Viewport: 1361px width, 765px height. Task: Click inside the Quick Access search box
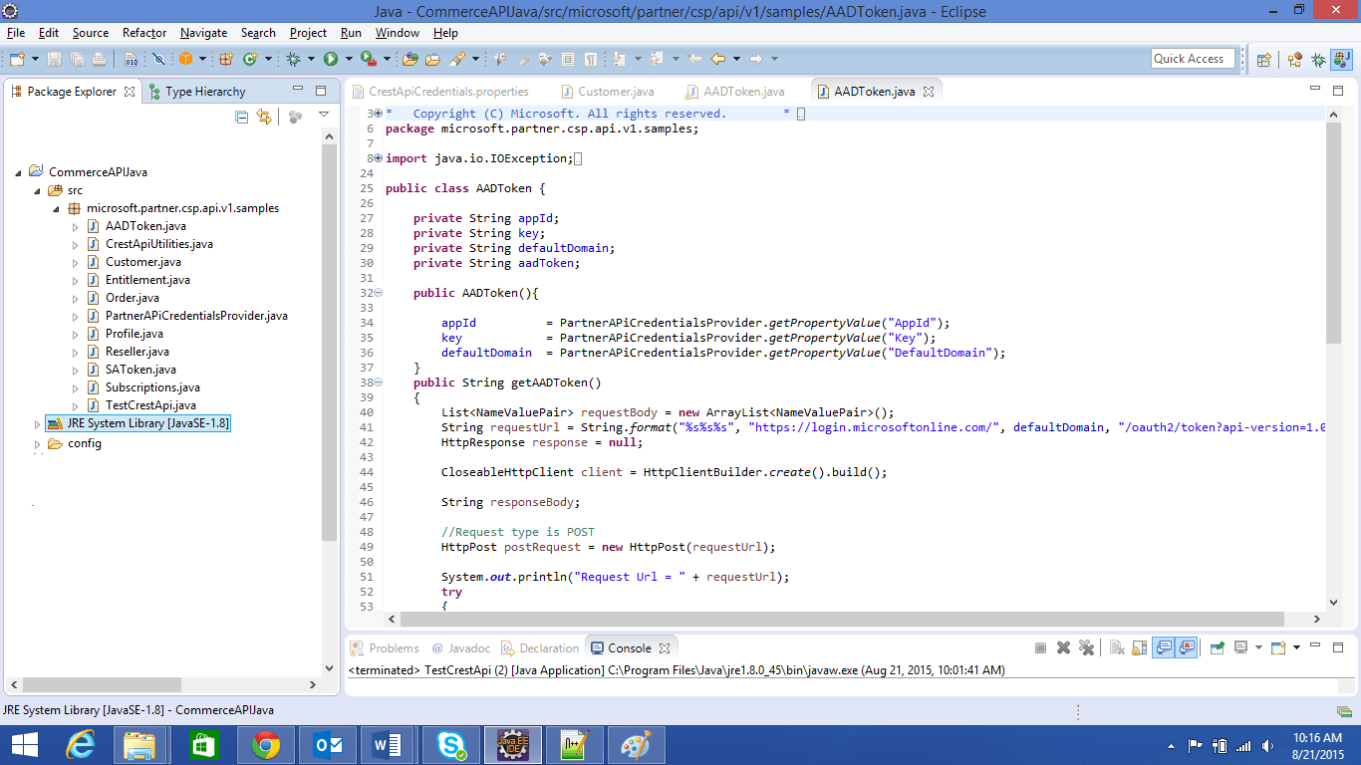[x=1193, y=58]
